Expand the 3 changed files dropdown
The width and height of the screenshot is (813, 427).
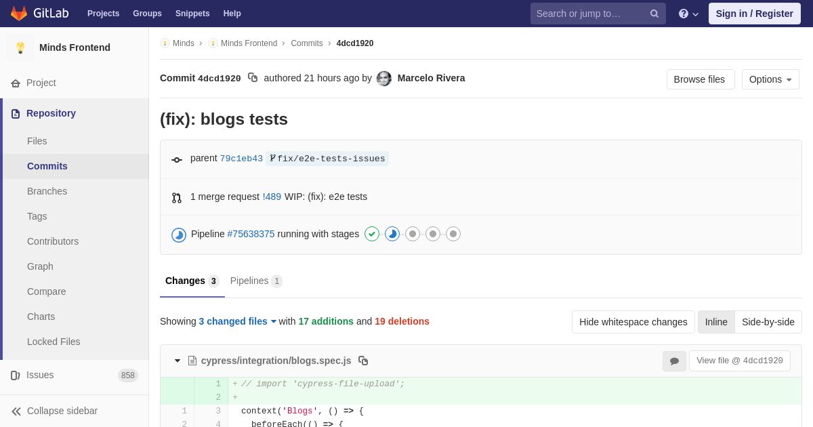(238, 321)
